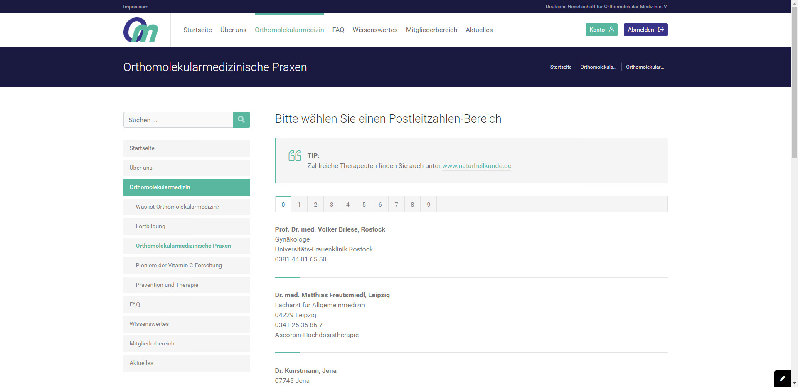This screenshot has width=798, height=387.
Task: Open www.naturheilkunde.de link
Action: click(477, 165)
